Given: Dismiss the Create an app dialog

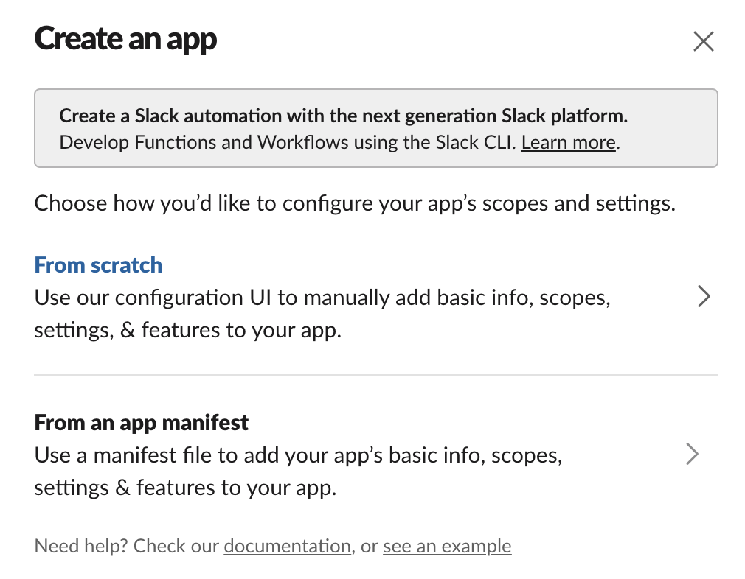Looking at the screenshot, I should (x=703, y=41).
